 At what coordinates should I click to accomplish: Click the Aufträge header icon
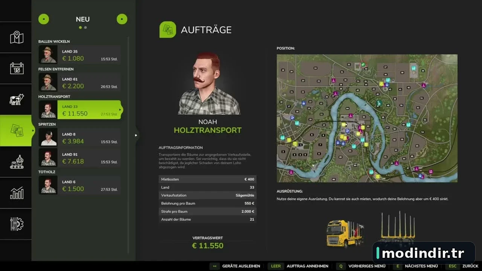(x=168, y=29)
